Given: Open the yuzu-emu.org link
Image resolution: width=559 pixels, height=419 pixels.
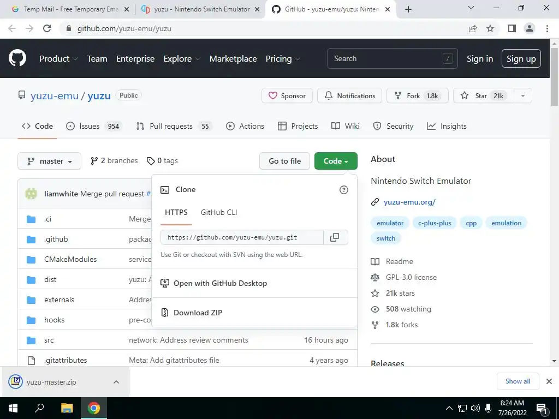Looking at the screenshot, I should [x=409, y=202].
